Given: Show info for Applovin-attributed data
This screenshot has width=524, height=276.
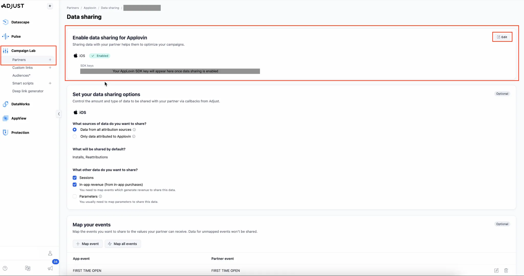Looking at the screenshot, I should pos(134,137).
